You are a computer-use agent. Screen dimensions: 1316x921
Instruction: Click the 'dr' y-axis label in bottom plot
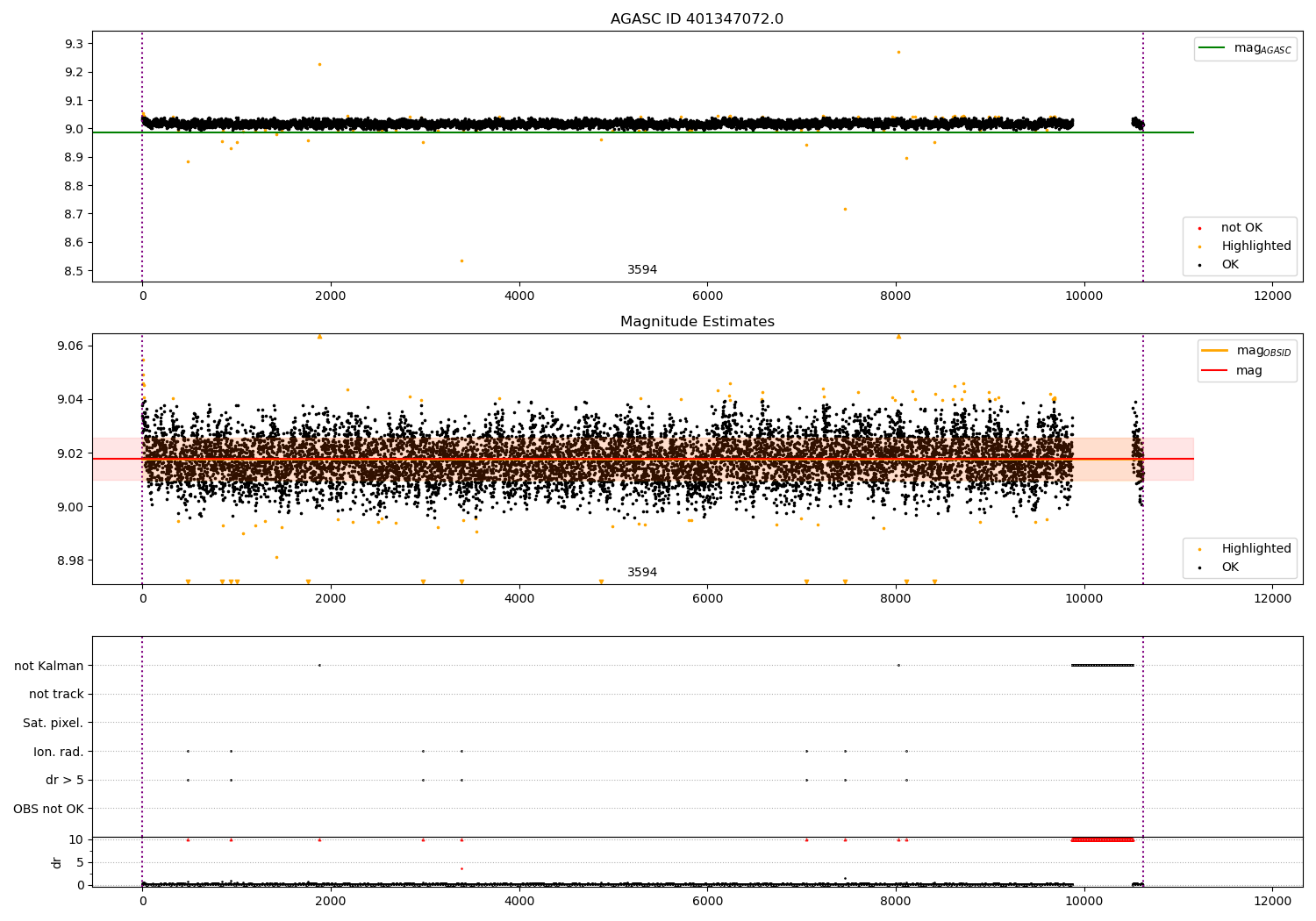coord(57,862)
